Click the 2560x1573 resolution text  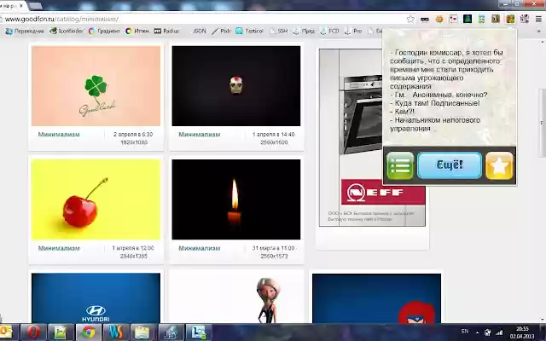point(274,256)
